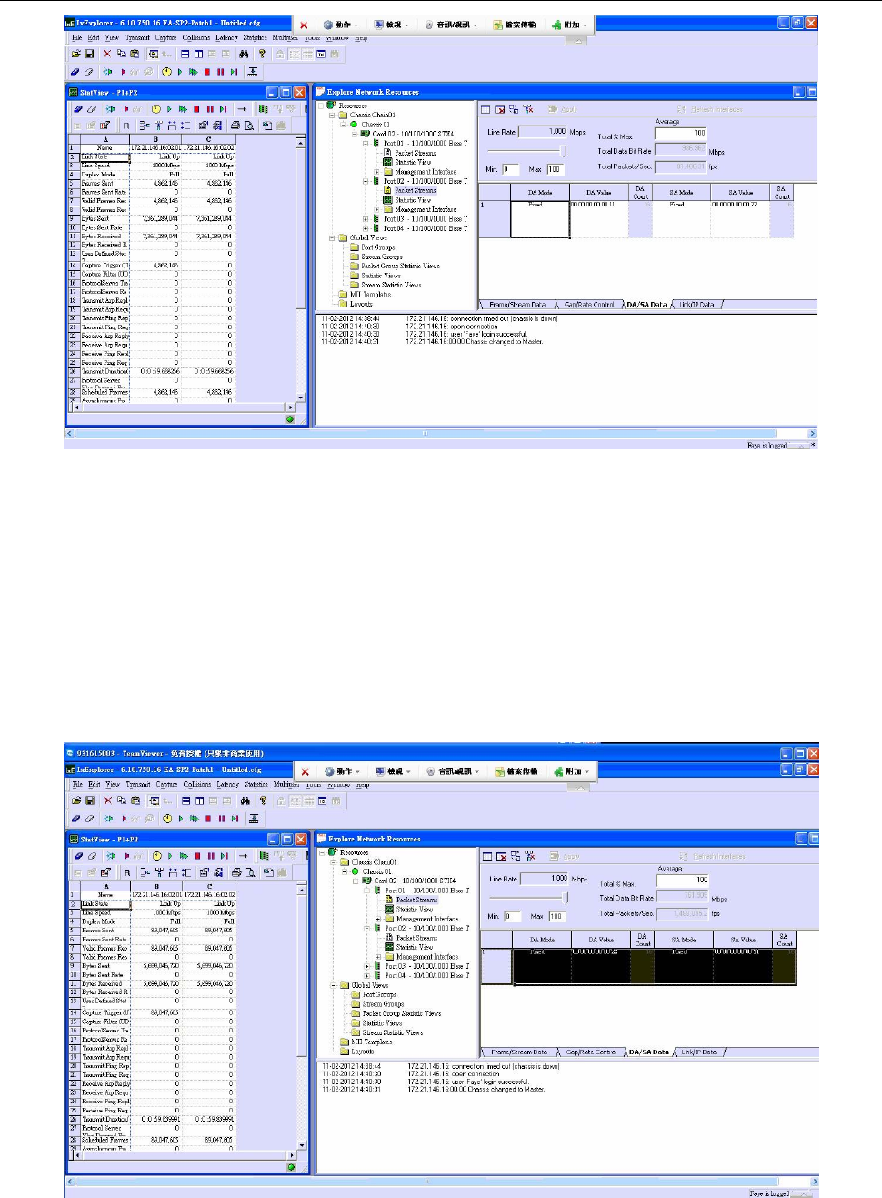Open 動作 dropdown in first screenshot's TeamViewer bar

(342, 25)
